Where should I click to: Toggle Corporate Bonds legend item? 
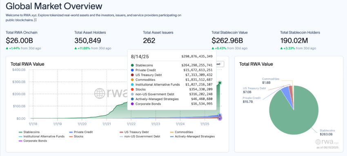click(x=33, y=141)
